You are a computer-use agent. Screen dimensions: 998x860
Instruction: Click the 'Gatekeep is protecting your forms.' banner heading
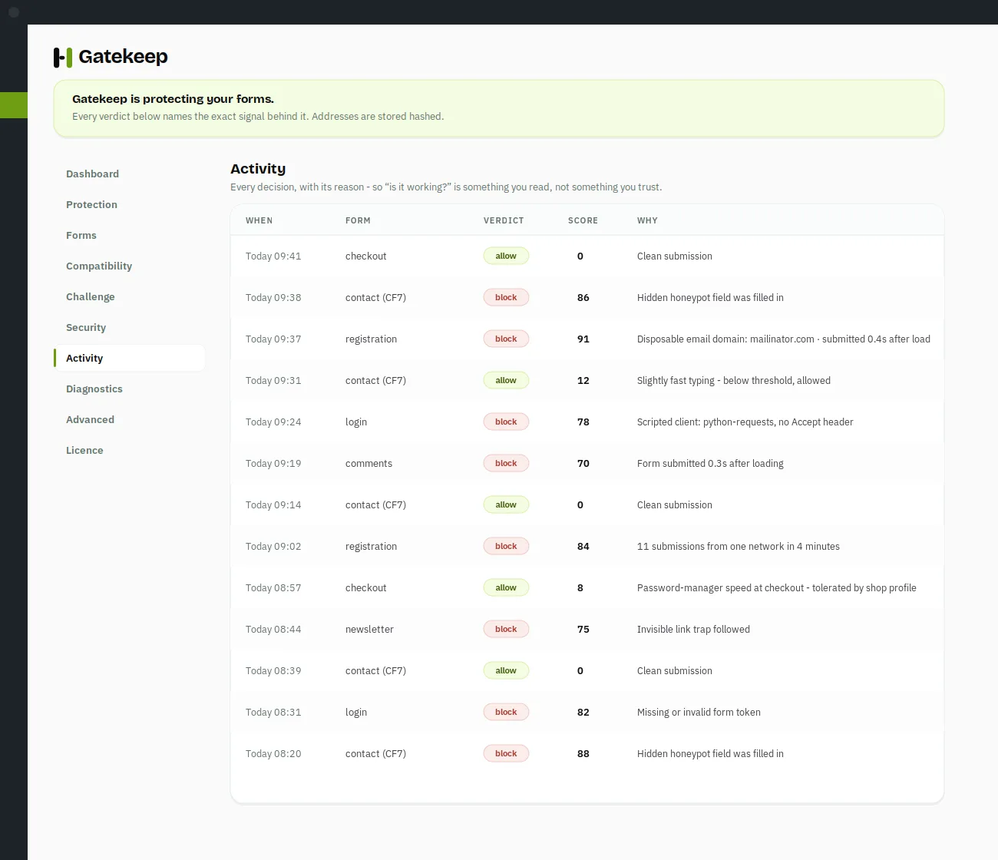coord(173,99)
